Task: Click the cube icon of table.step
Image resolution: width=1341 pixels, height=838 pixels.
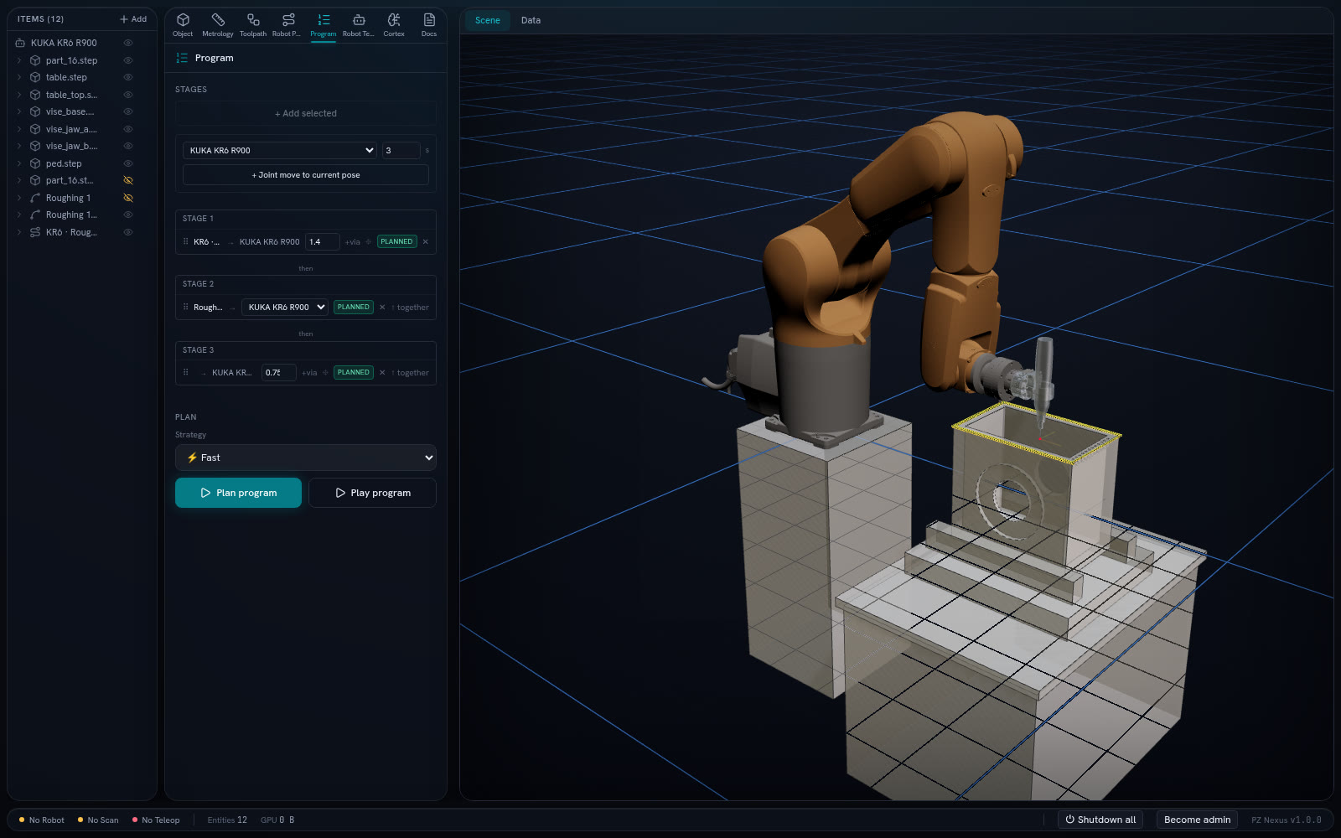Action: coord(35,77)
